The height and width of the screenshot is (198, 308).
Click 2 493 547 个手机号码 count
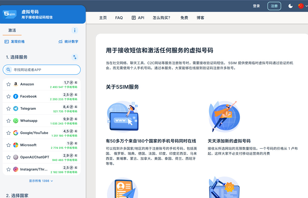pos(64,87)
